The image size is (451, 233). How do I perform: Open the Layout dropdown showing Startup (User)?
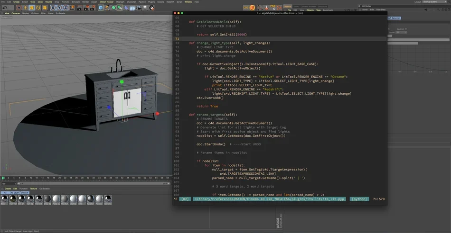[x=435, y=2]
